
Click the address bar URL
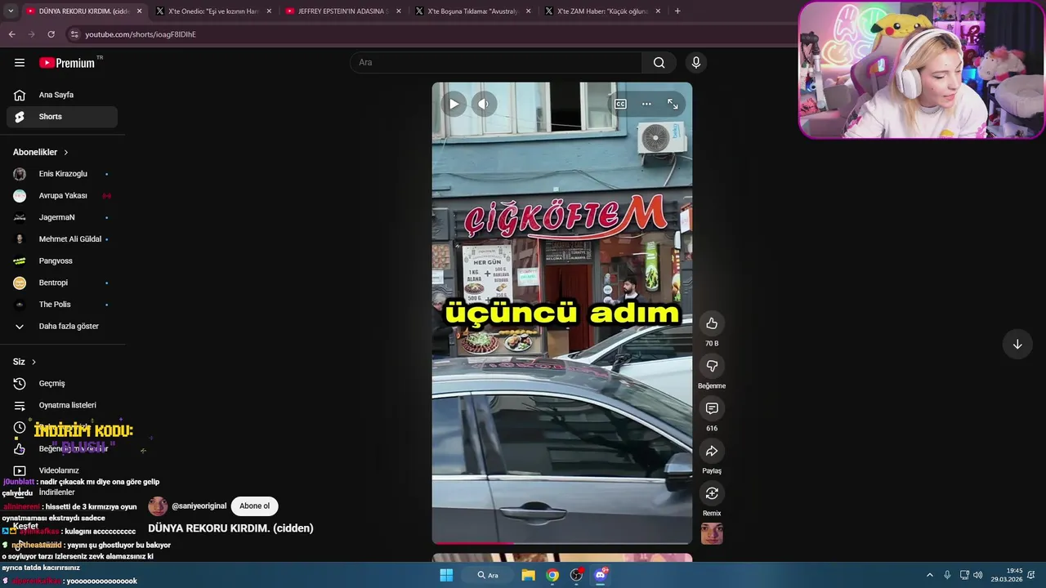tap(141, 34)
